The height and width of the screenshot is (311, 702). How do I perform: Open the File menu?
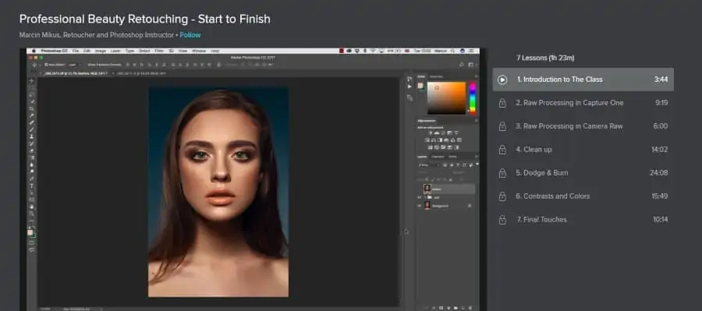[76, 51]
